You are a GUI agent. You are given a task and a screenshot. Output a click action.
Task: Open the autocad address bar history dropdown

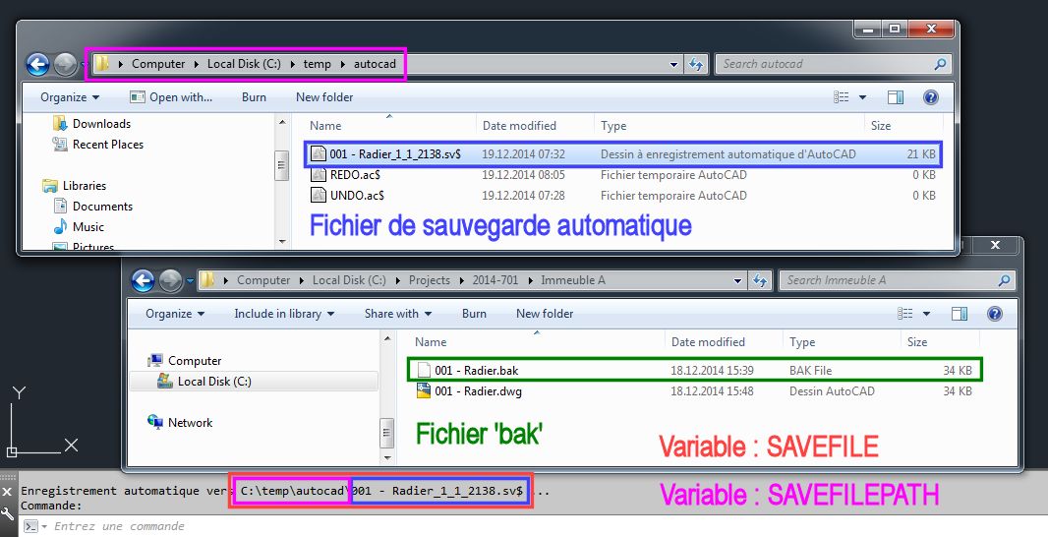[x=673, y=65]
